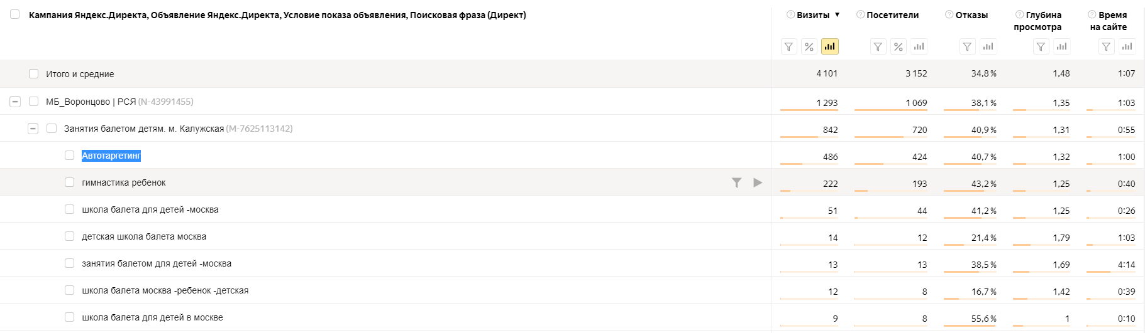Open the школа балета для детей -москва phrase
The image size is (1145, 333).
tap(150, 209)
